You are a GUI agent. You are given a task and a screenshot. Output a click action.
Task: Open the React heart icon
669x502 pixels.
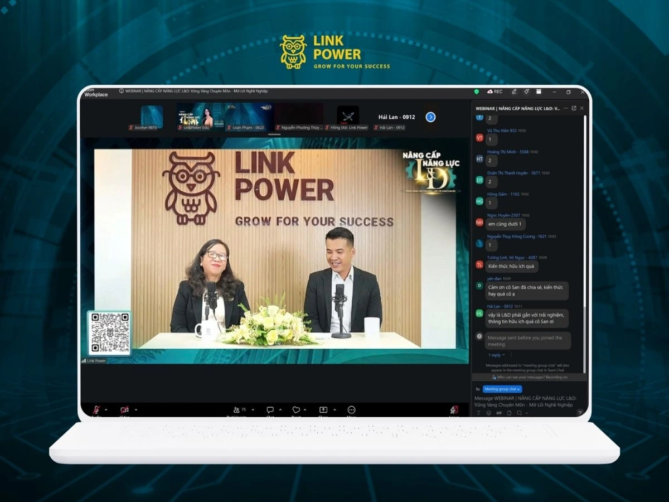(296, 409)
